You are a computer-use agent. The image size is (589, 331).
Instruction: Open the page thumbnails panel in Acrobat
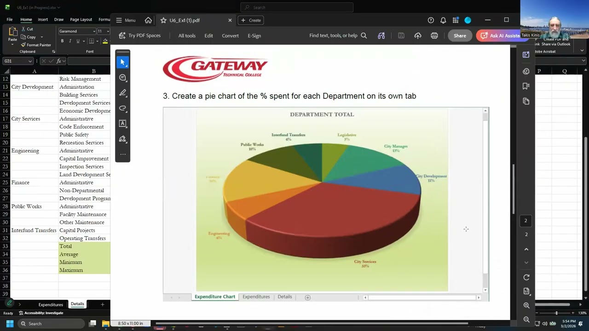pyautogui.click(x=526, y=101)
